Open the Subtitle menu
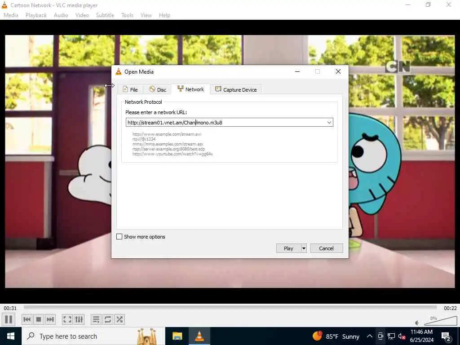Image resolution: width=460 pixels, height=345 pixels. tap(105, 15)
